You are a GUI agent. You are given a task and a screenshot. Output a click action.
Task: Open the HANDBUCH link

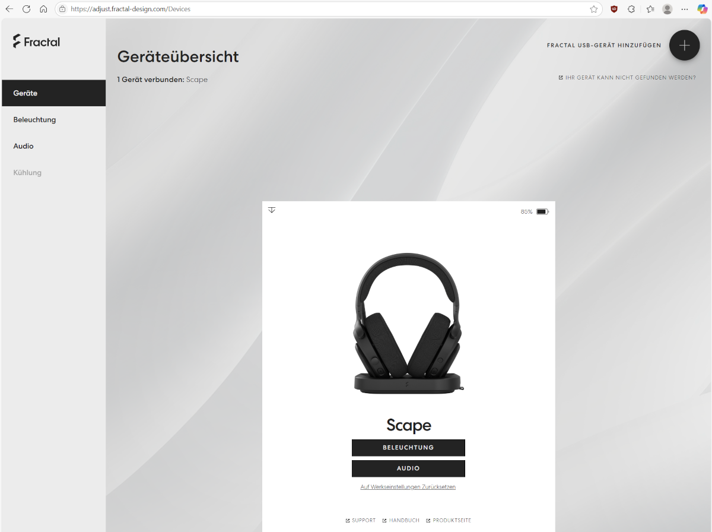(401, 521)
